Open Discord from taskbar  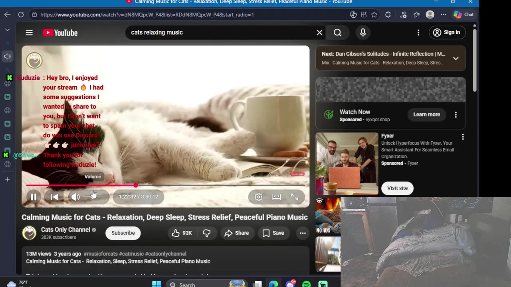coord(290,284)
